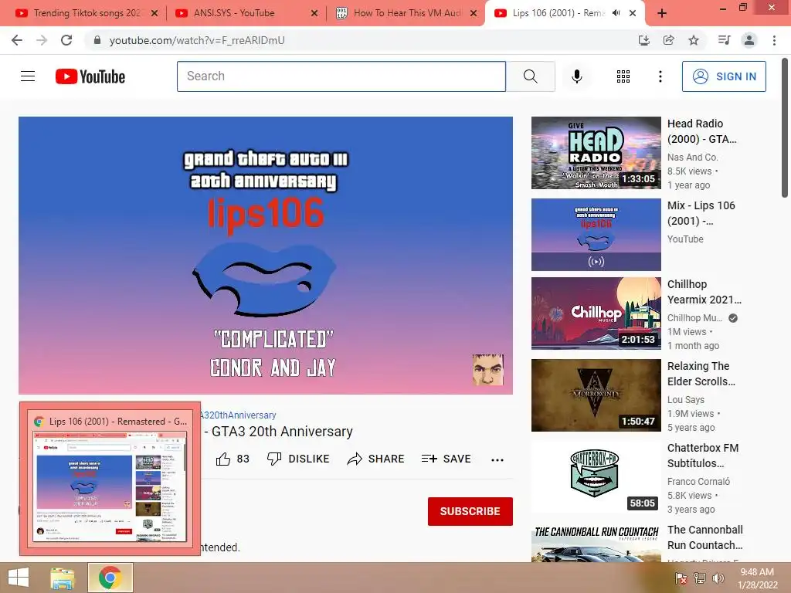The height and width of the screenshot is (593, 791).
Task: Open Relaxing The Elder Scrolls video title
Action: 701,374
